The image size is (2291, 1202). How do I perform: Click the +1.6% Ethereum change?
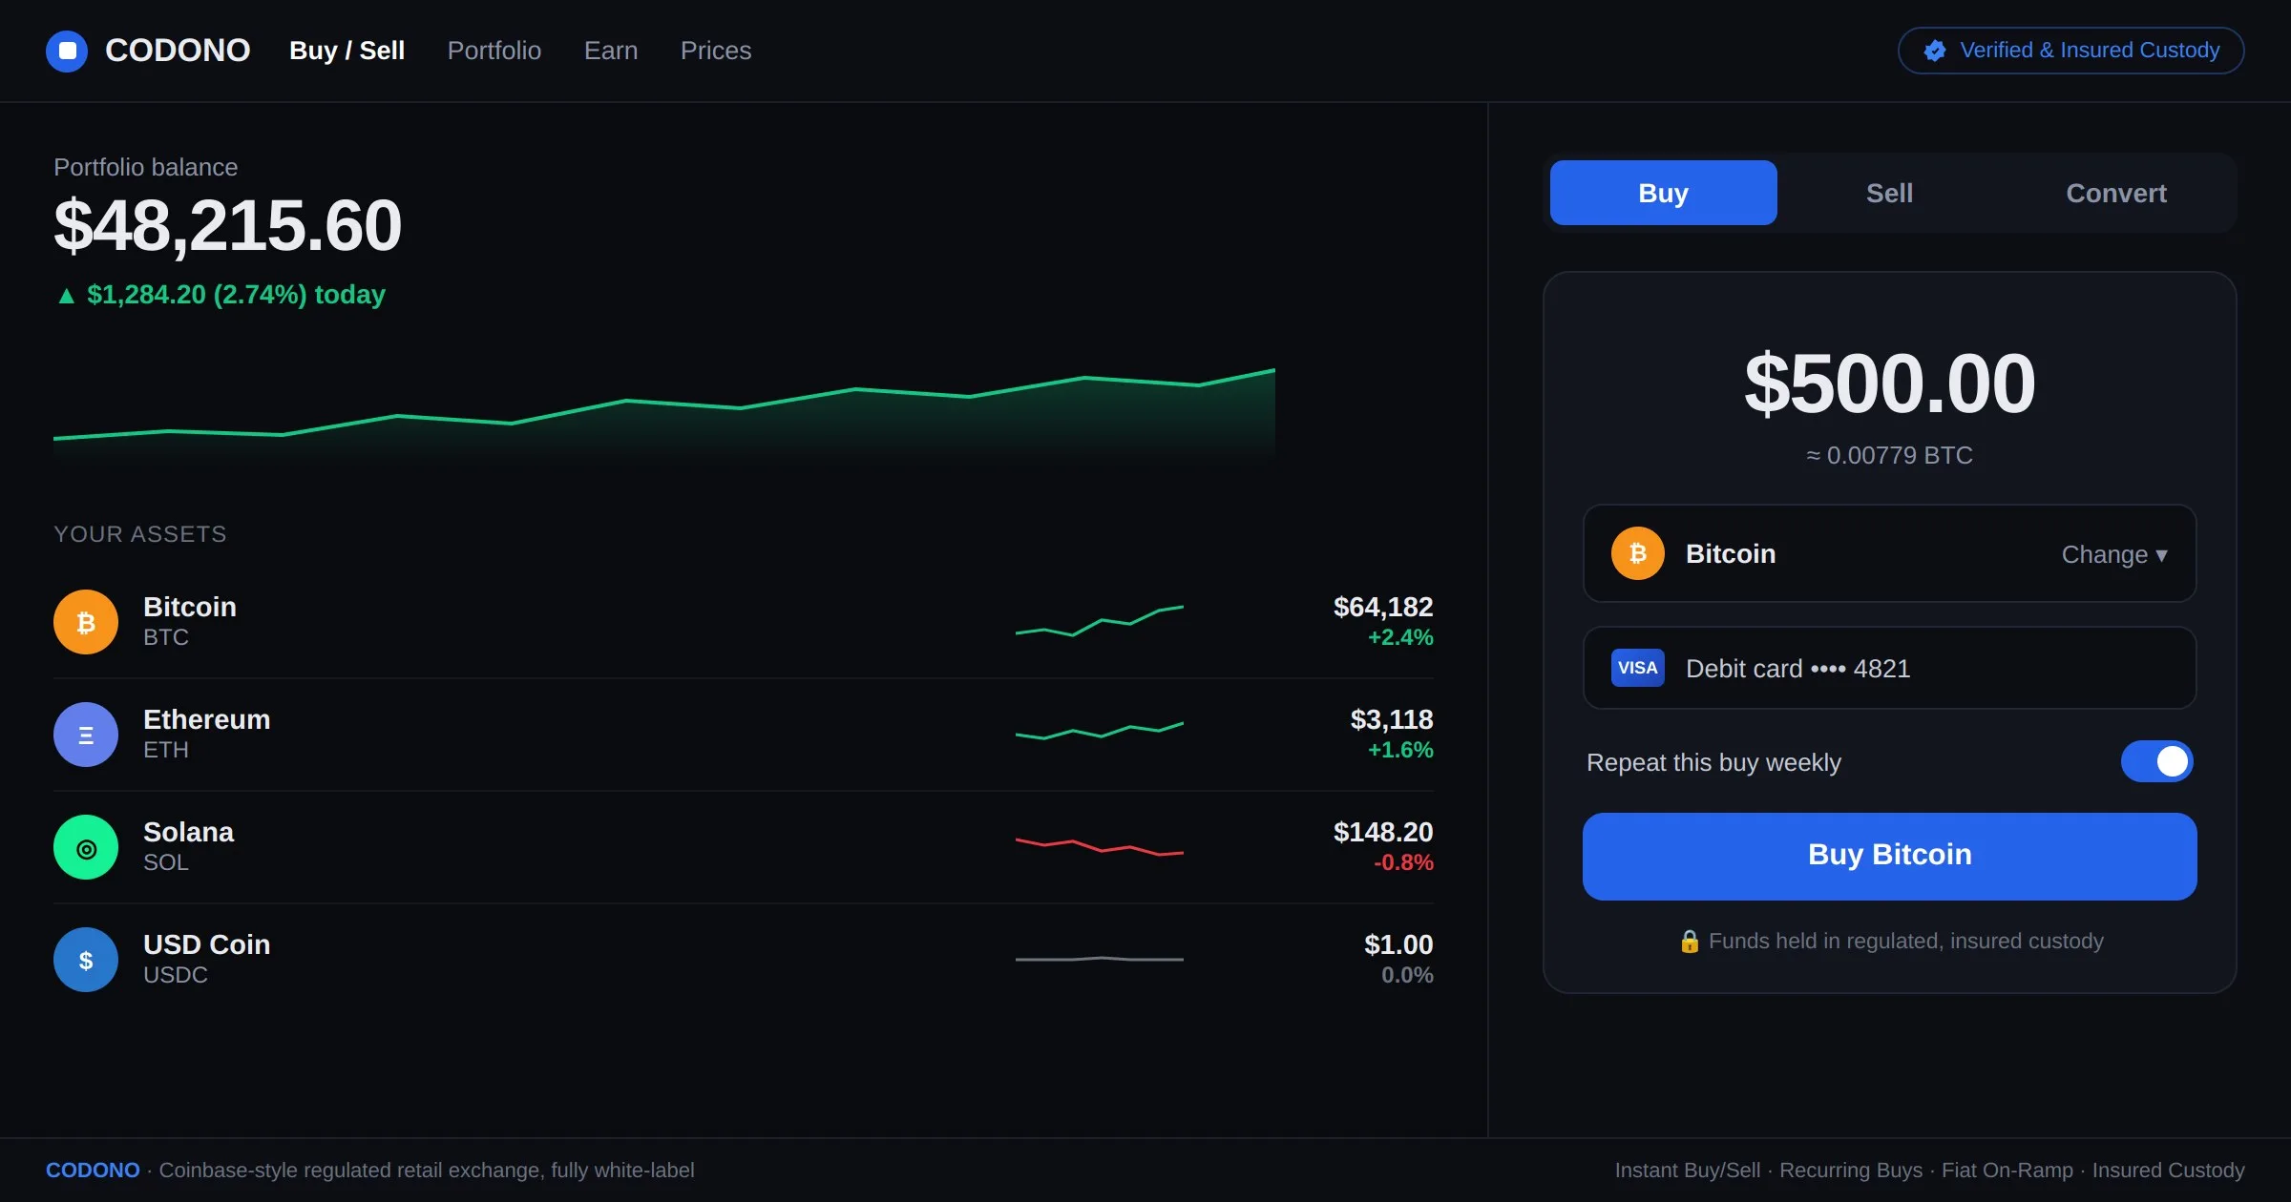(x=1400, y=750)
